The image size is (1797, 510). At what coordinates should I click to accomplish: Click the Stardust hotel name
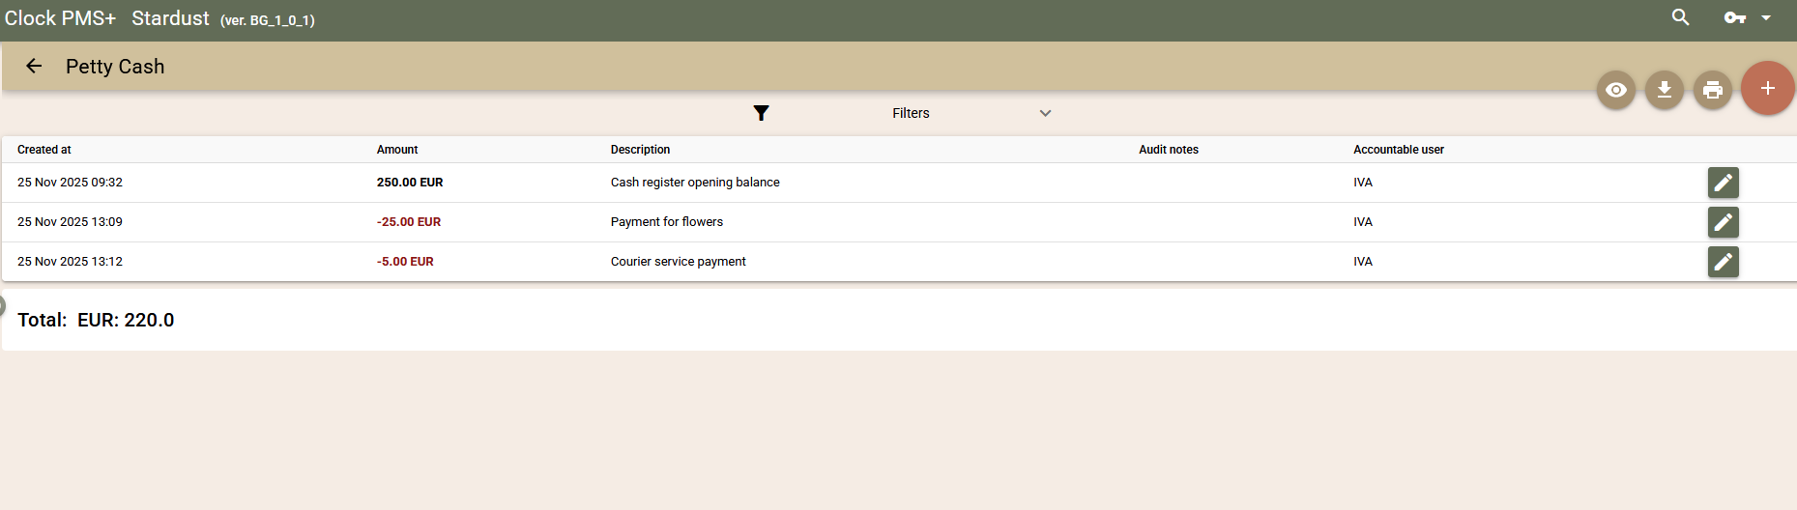(170, 18)
